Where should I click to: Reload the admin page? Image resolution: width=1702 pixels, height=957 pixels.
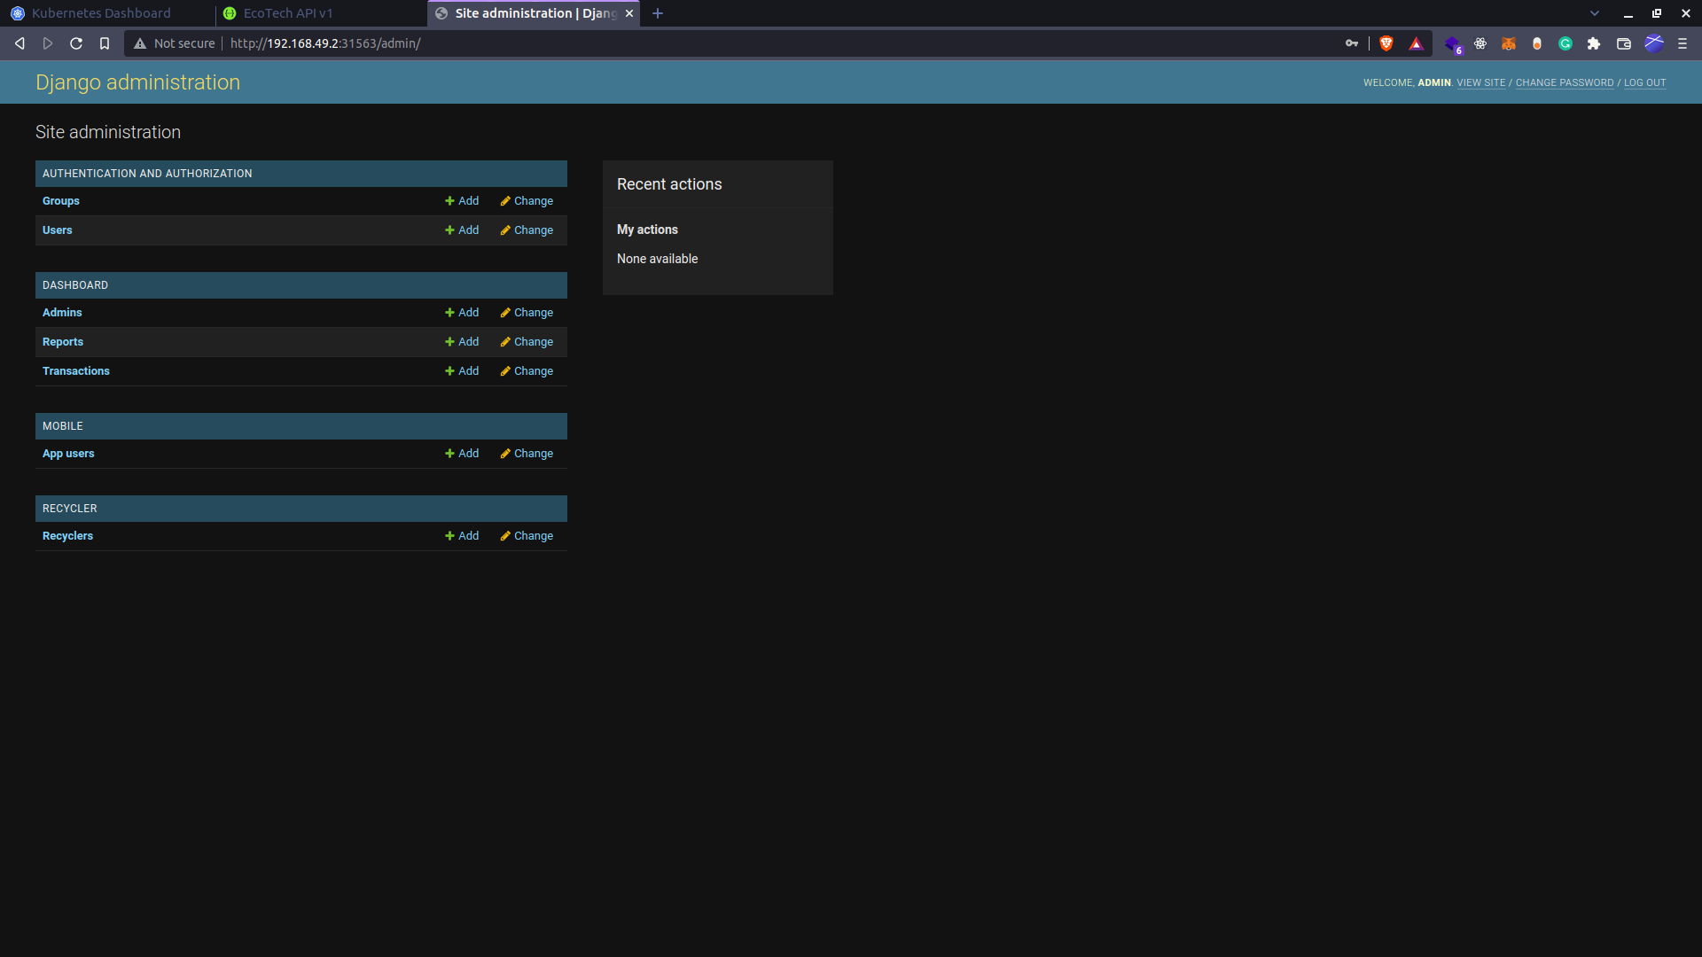tap(76, 43)
